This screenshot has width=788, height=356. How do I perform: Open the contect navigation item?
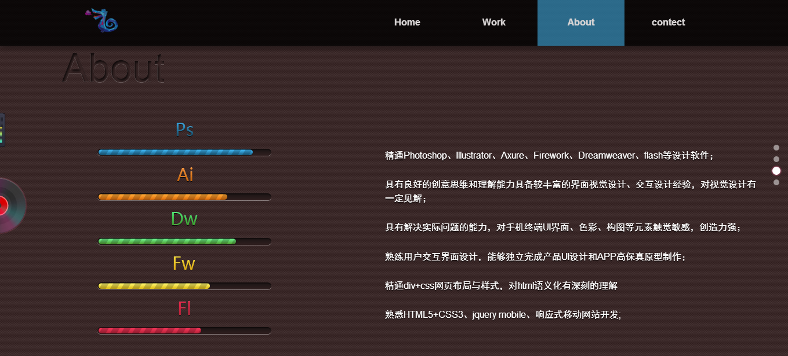click(668, 23)
